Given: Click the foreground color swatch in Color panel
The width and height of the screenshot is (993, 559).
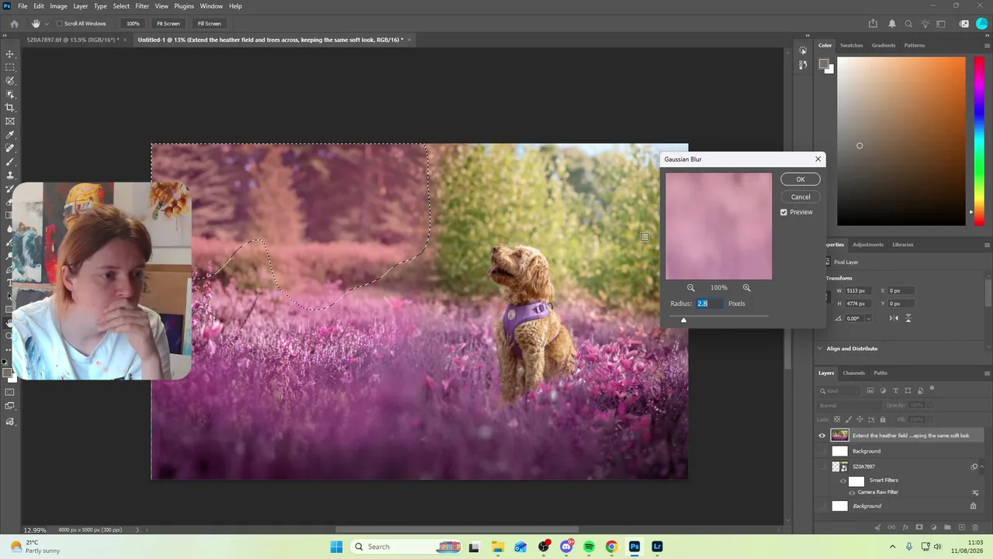Looking at the screenshot, I should click(x=824, y=64).
